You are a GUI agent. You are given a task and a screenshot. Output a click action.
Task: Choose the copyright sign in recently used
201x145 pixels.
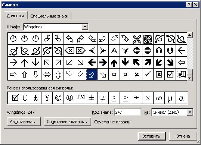[x=58, y=98]
